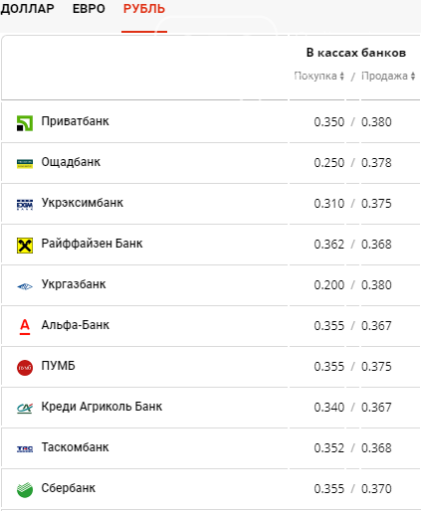Click the Укрэксимбанк EXIM logo icon
The image size is (421, 511).
tap(25, 205)
